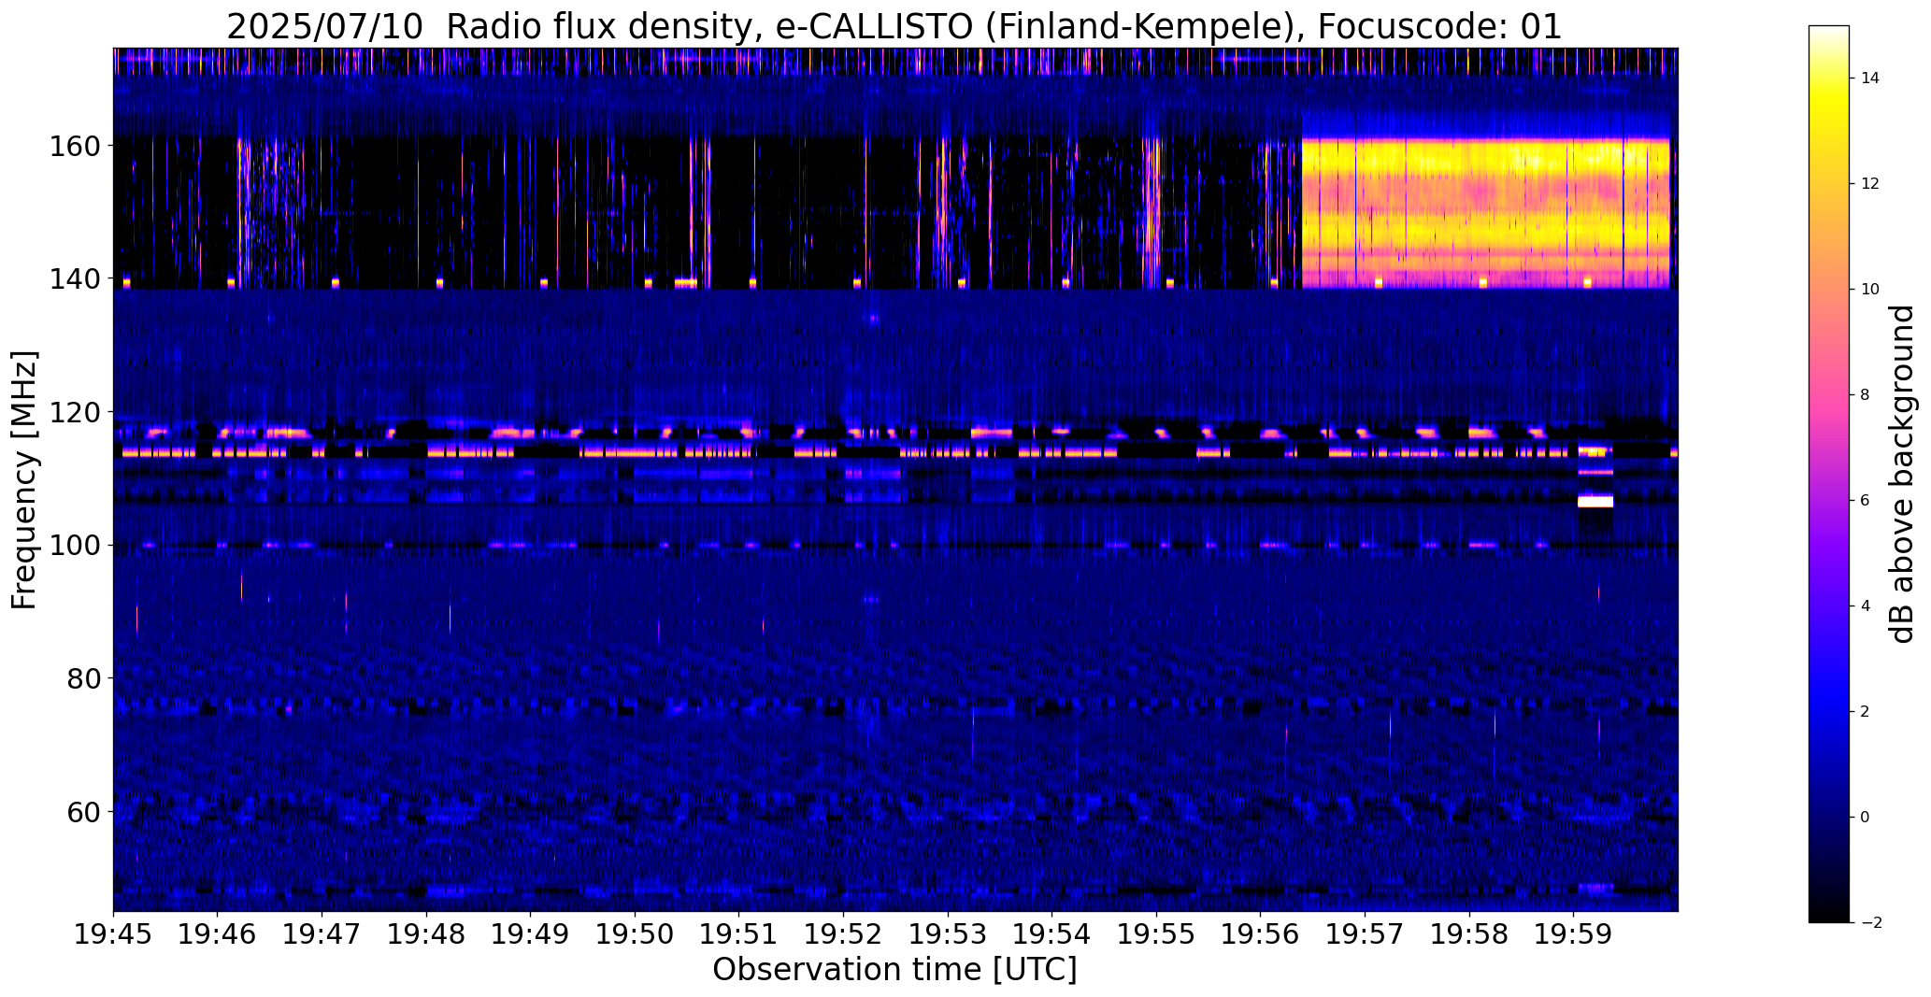
Task: Click the colorbar tick label 14
Action: point(1870,78)
